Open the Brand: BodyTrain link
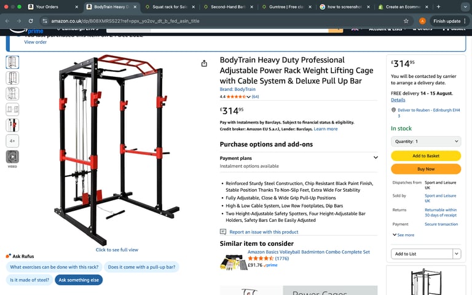This screenshot has height=295, width=472. pos(237,89)
